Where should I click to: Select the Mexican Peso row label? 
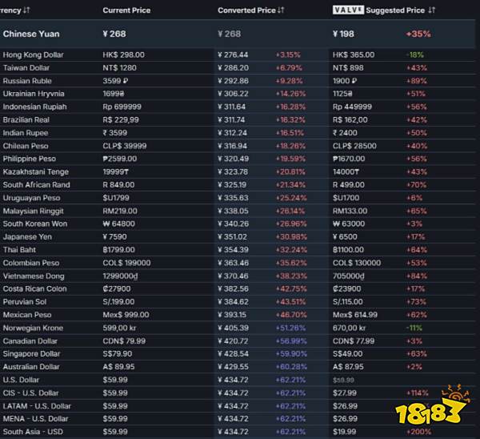[x=27, y=315]
